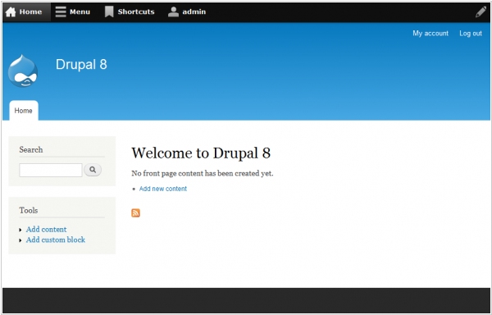The image size is (492, 315).
Task: Click the Shortcuts bookmark icon
Action: 109,12
